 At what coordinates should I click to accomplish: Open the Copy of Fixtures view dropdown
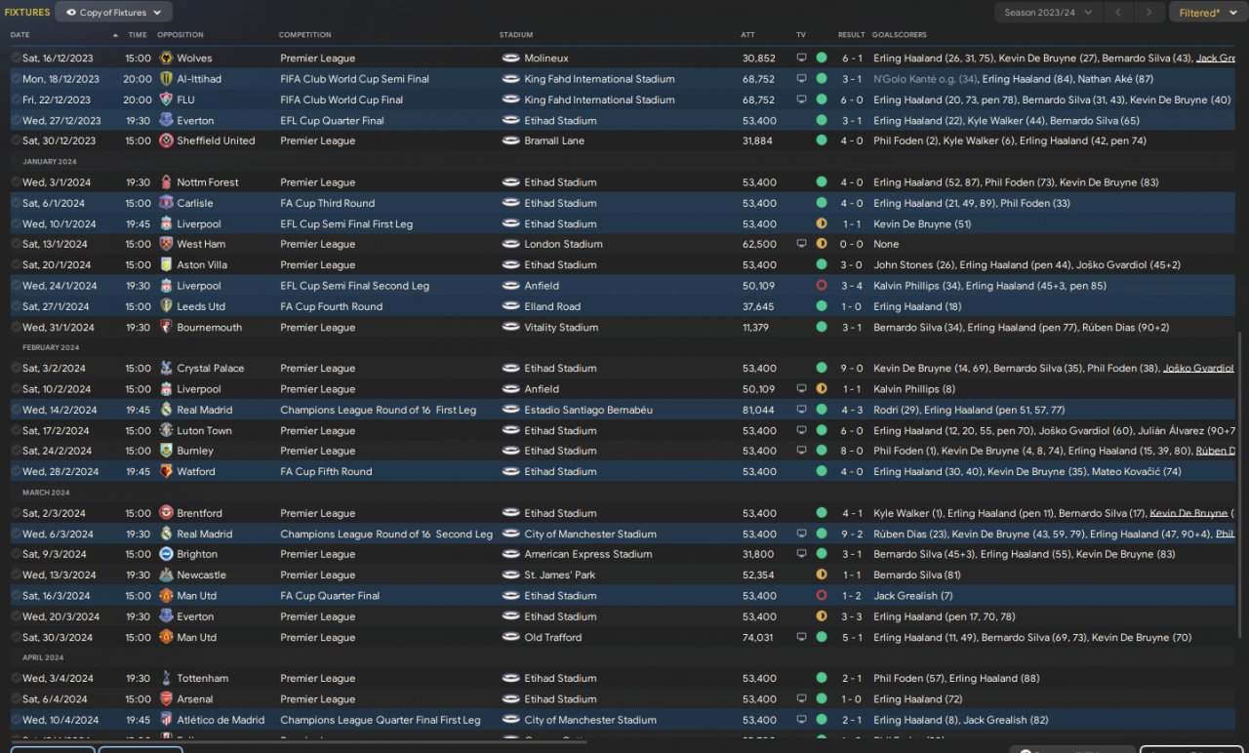coord(113,13)
